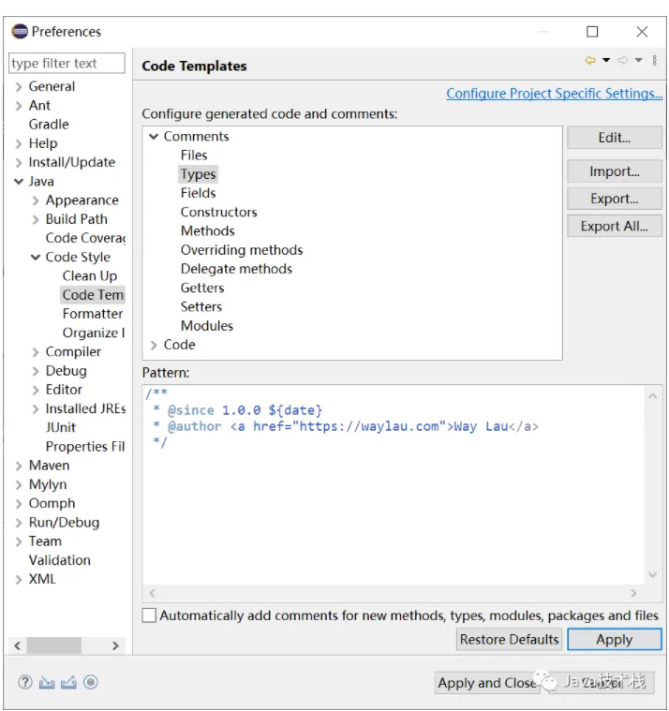Select Modules template item
Screen dimensions: 669x711
[207, 326]
